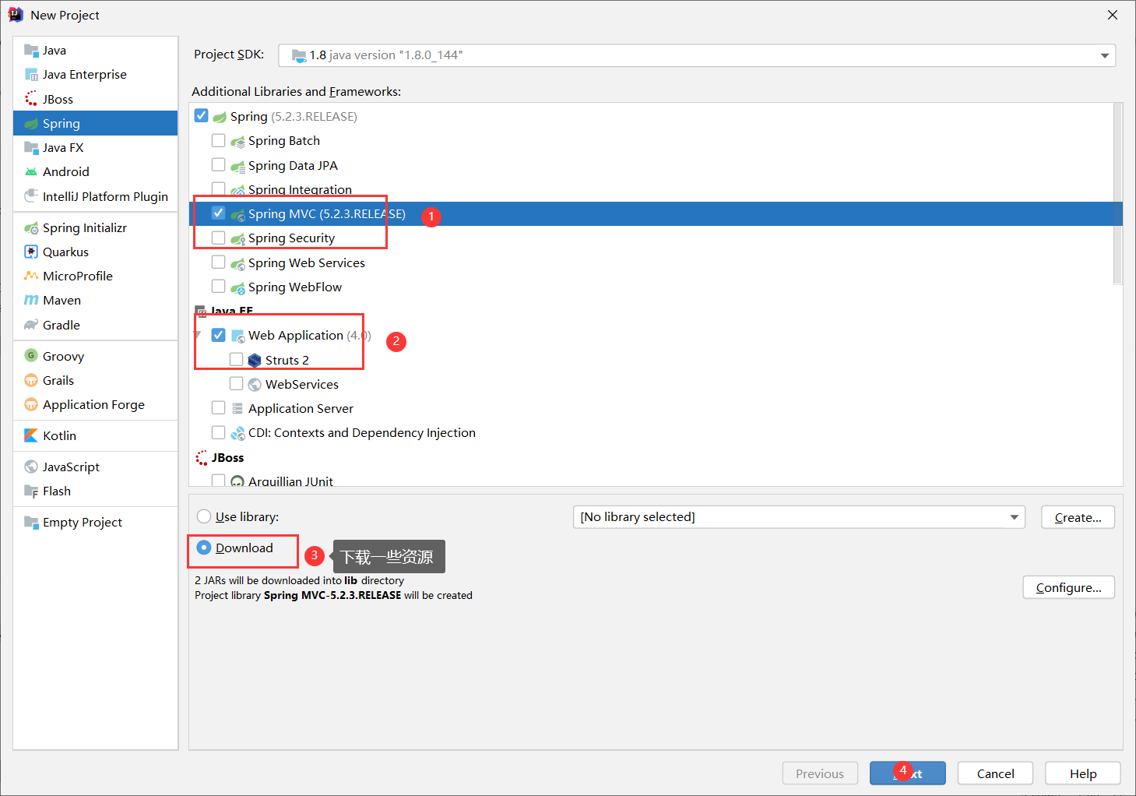
Task: Check the Spring WebFlow checkbox
Action: coord(218,287)
